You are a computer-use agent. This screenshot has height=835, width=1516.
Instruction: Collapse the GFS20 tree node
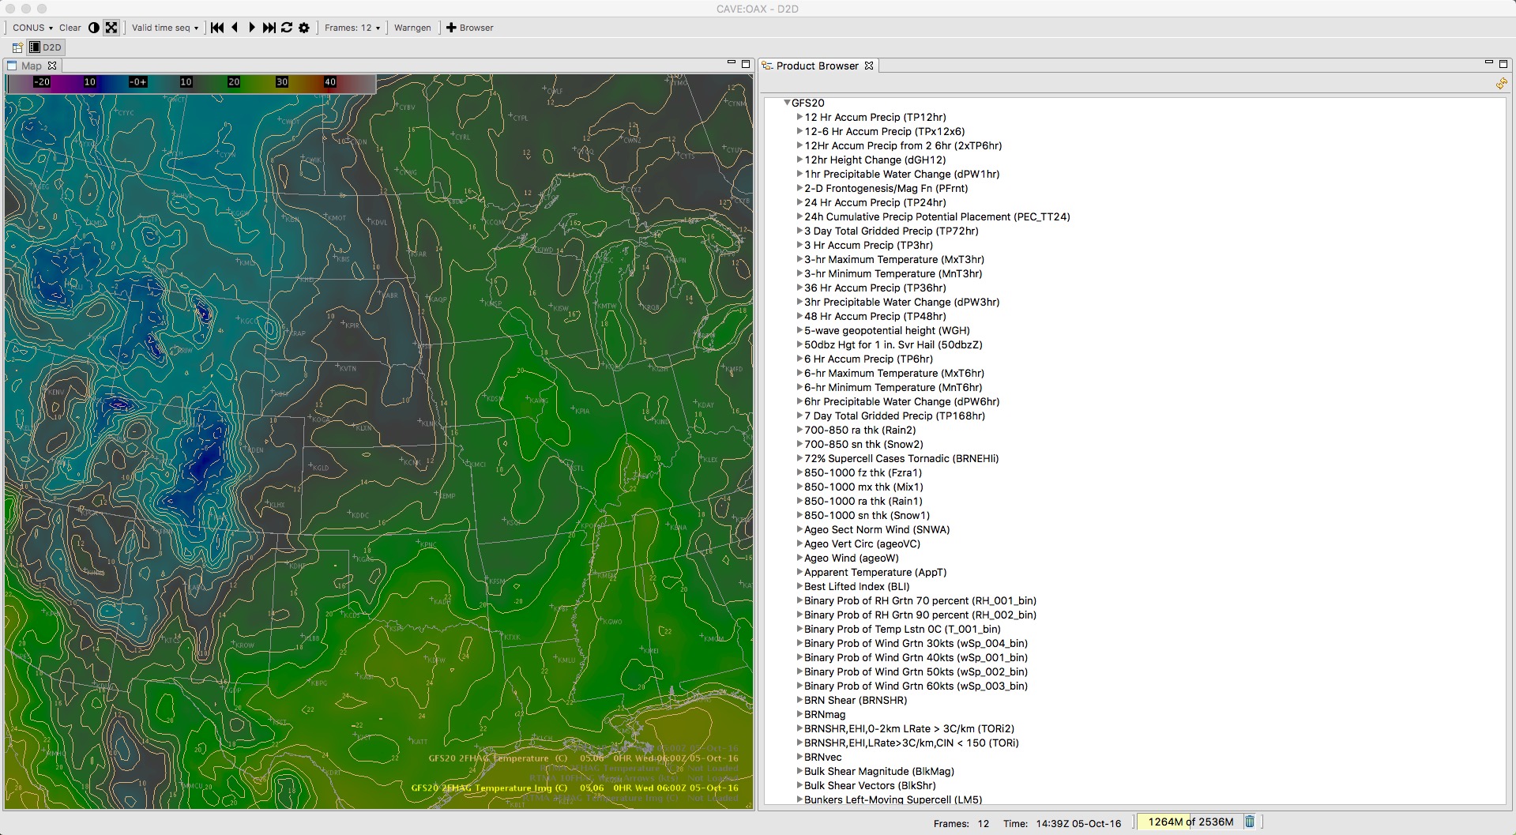click(x=787, y=103)
